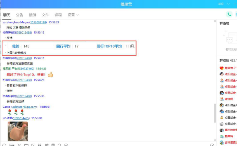Click the odetutor@qq.com email link
The height and width of the screenshot is (146, 237).
coord(24,107)
